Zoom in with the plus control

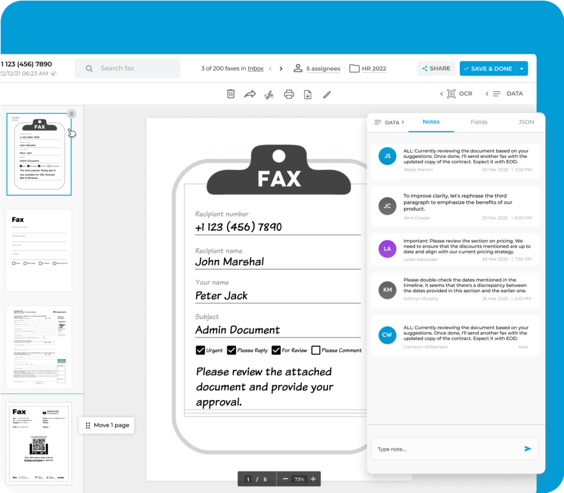[312, 479]
